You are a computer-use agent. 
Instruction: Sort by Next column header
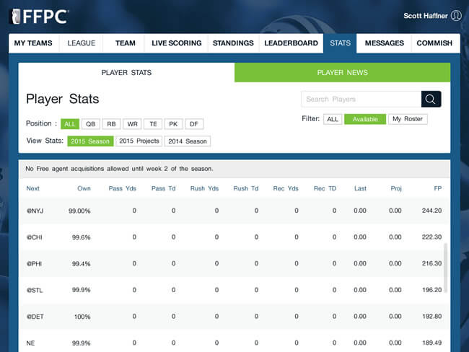[33, 188]
